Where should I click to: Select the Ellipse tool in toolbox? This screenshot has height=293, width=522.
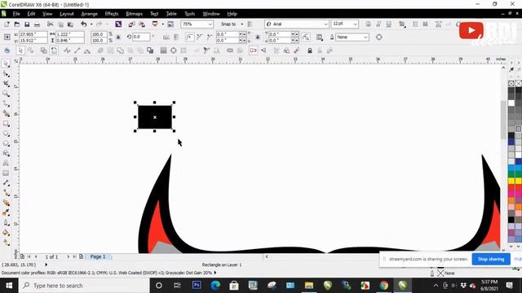click(x=6, y=133)
